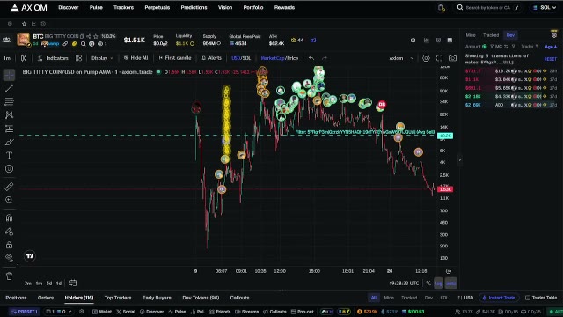This screenshot has width=563, height=317.
Task: Select the Text annotation tool
Action: [9, 155]
